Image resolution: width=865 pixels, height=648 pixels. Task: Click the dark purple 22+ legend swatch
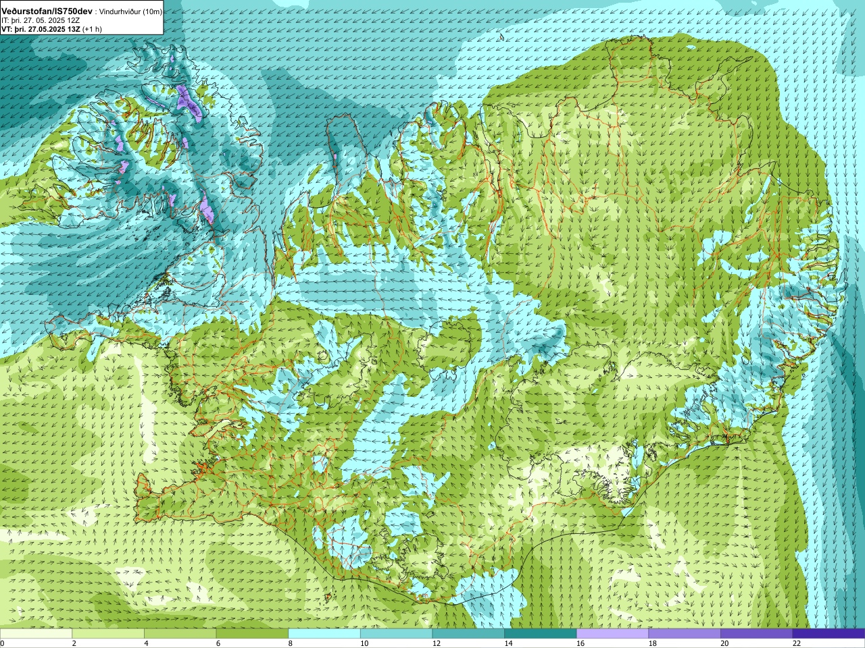click(x=829, y=633)
